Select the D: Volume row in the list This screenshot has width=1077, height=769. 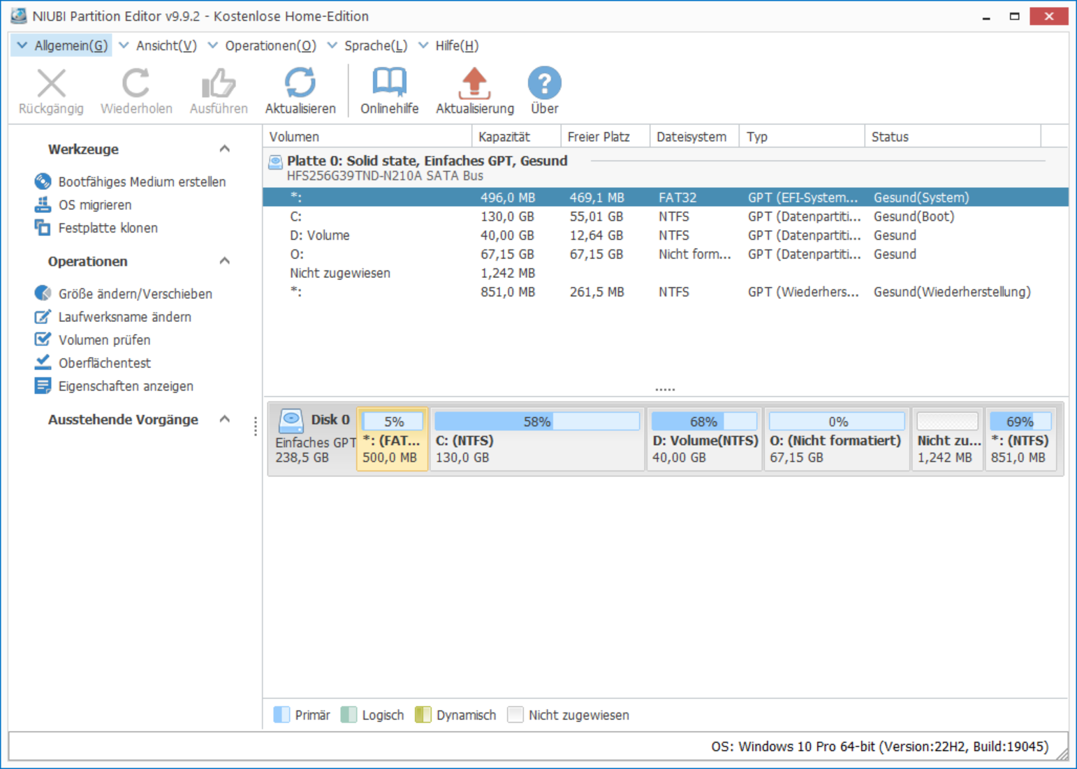(x=666, y=235)
